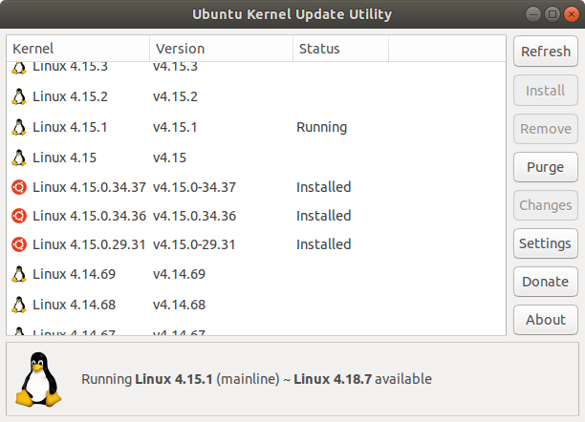Image resolution: width=585 pixels, height=422 pixels.
Task: Sort by the Status column header
Action: (x=340, y=49)
